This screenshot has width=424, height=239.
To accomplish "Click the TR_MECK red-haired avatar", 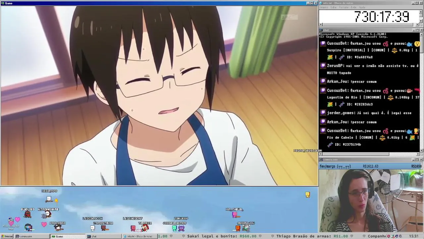I will pos(145,228).
